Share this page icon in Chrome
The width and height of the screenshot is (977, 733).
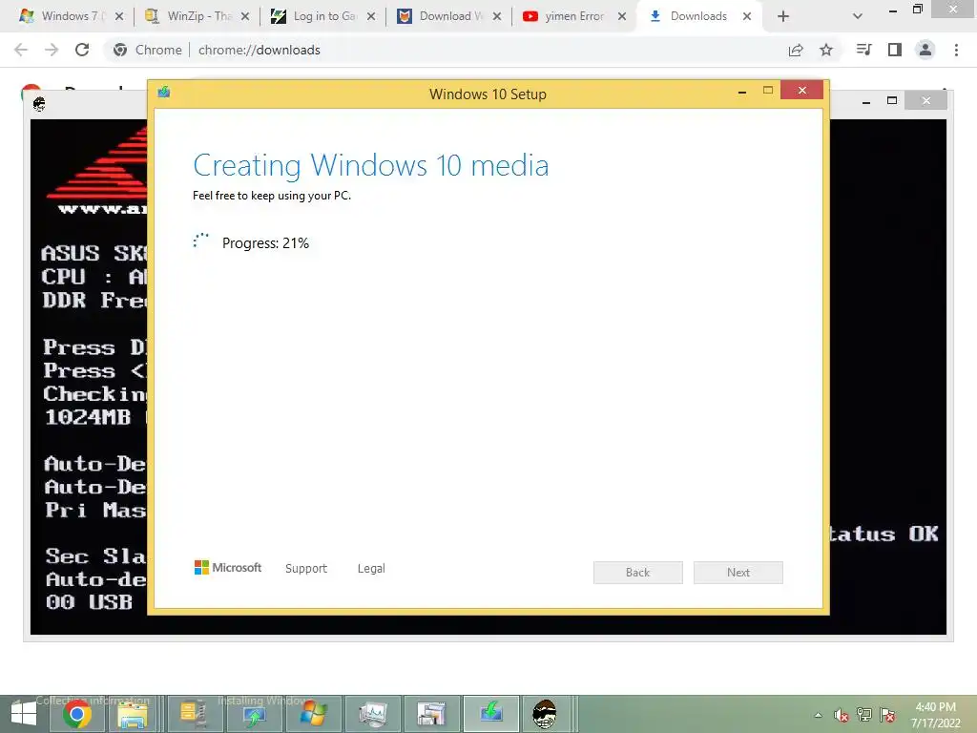[x=796, y=50]
